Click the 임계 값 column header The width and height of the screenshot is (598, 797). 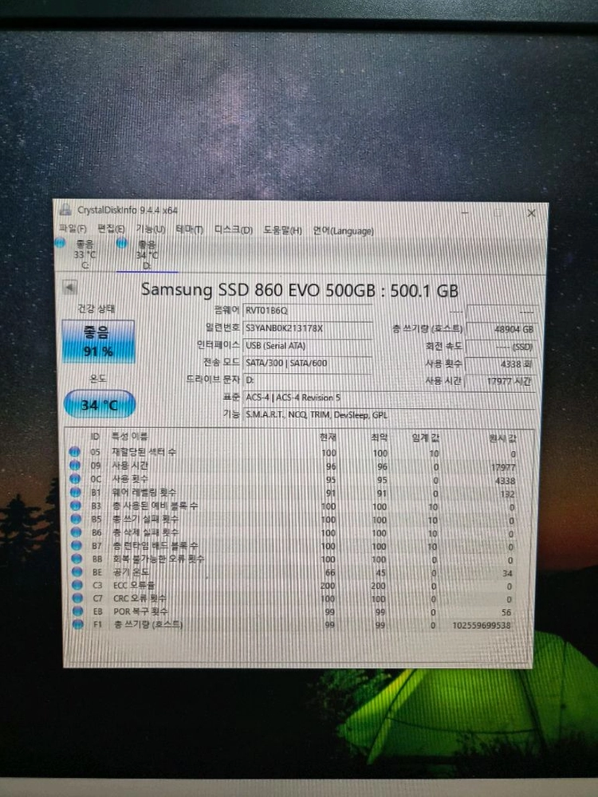tap(426, 438)
